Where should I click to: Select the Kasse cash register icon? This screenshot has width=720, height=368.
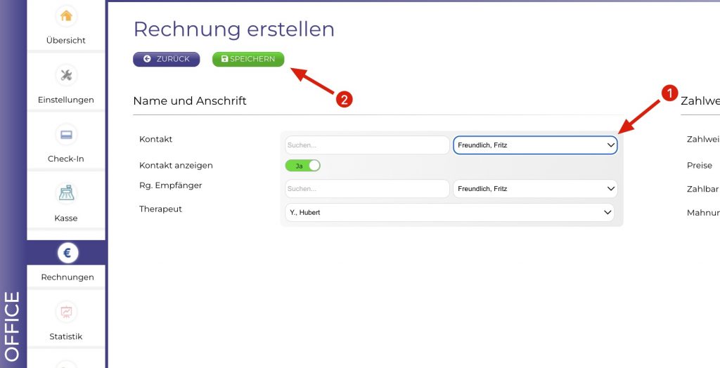pyautogui.click(x=66, y=194)
